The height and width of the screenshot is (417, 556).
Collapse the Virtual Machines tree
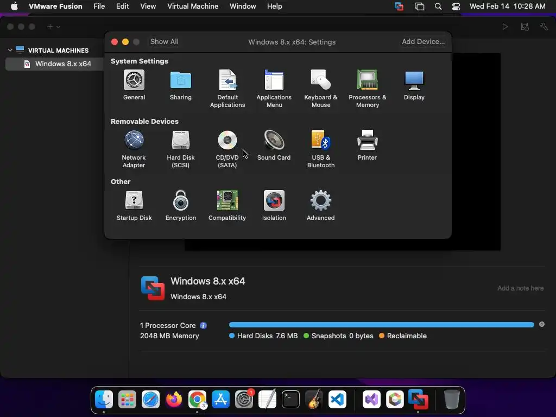tap(10, 50)
